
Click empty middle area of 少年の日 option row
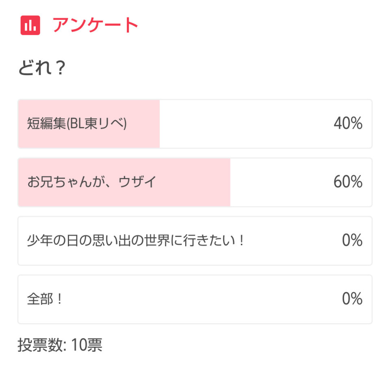tap(293, 241)
